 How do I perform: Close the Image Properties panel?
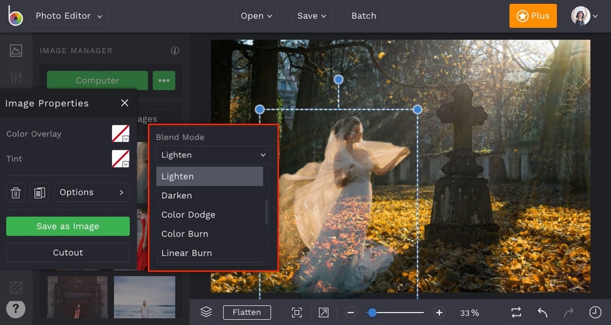pos(125,103)
